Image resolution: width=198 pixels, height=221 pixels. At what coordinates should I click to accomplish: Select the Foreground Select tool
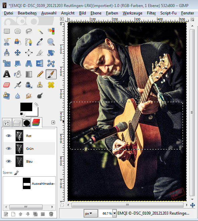pyautogui.click(x=17, y=42)
